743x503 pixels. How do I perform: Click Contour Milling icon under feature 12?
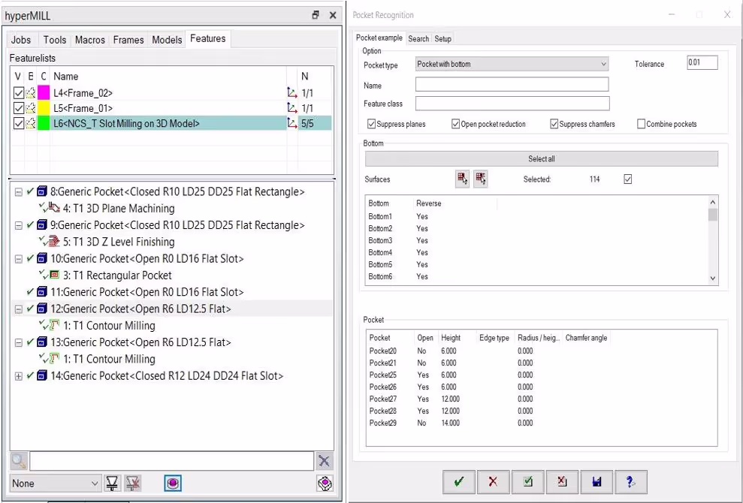(55, 325)
